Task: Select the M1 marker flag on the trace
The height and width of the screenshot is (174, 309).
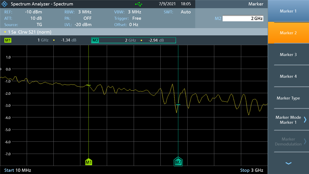Action: (x=88, y=162)
